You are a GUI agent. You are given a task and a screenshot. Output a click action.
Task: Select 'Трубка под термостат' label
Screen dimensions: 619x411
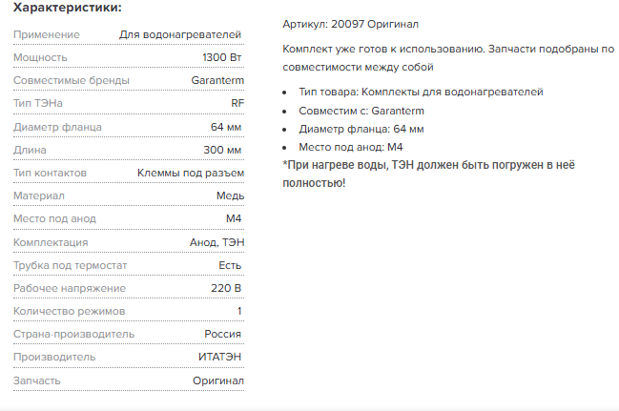pyautogui.click(x=71, y=265)
